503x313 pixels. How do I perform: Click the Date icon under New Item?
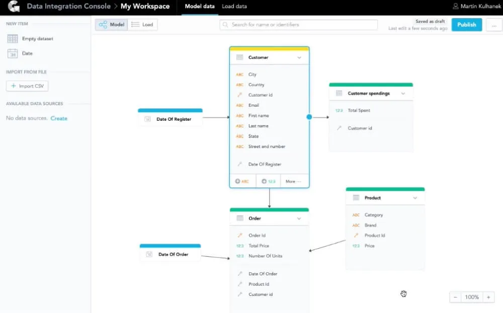point(13,53)
